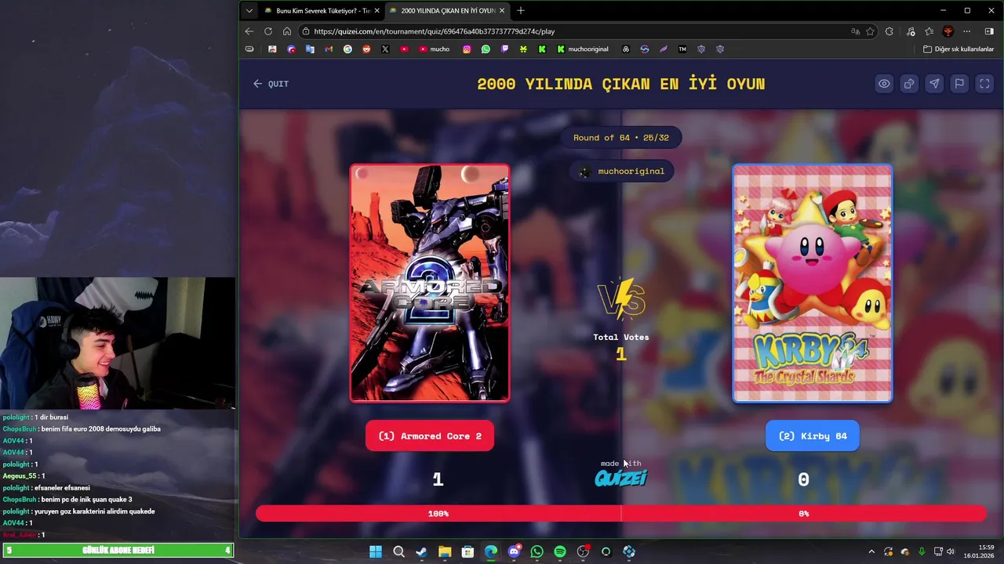This screenshot has width=1004, height=564.
Task: Toggle the eye visibility icon in quiz header
Action: point(884,84)
